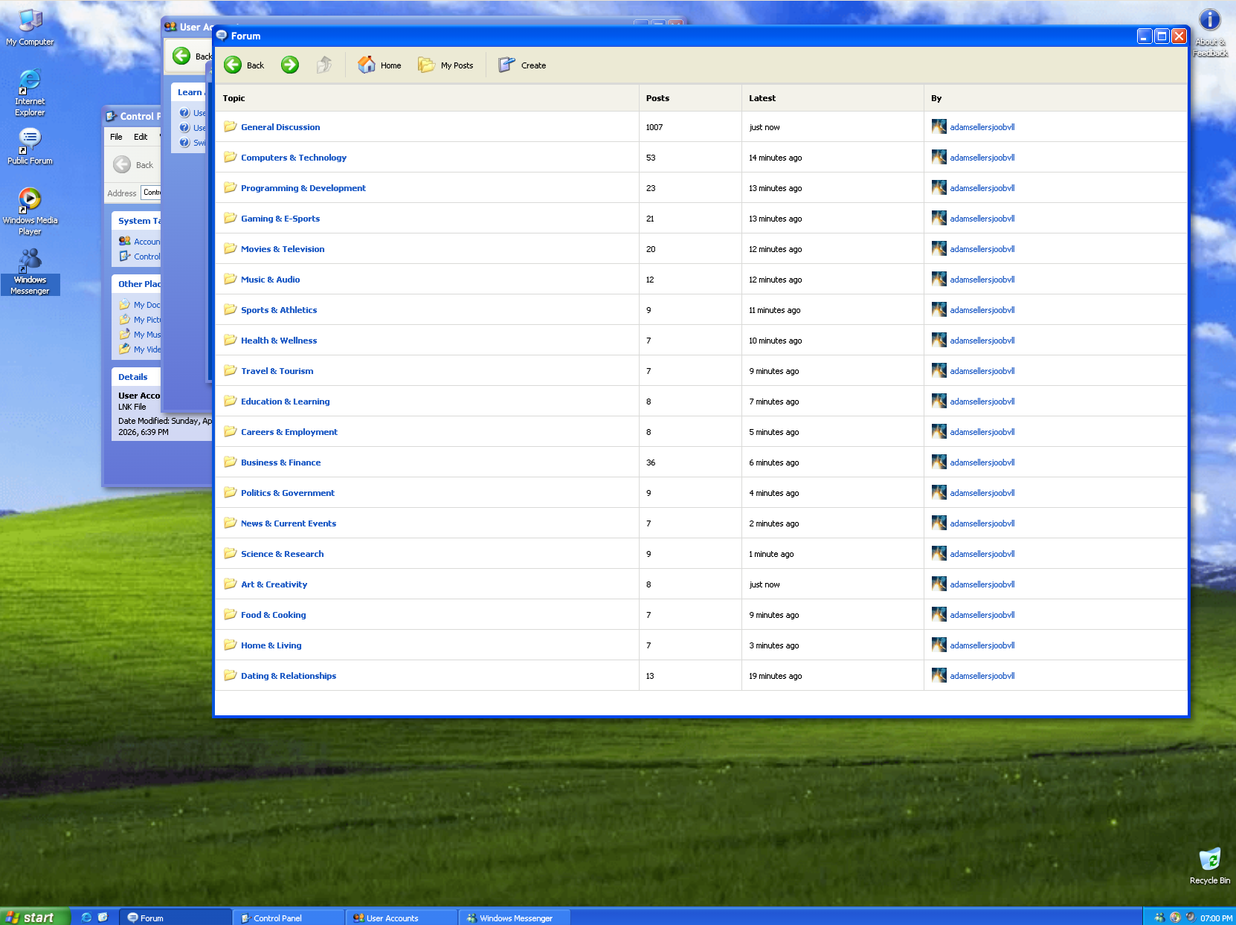Open the File menu in Control Panel
Image resolution: width=1236 pixels, height=925 pixels.
pyautogui.click(x=116, y=137)
